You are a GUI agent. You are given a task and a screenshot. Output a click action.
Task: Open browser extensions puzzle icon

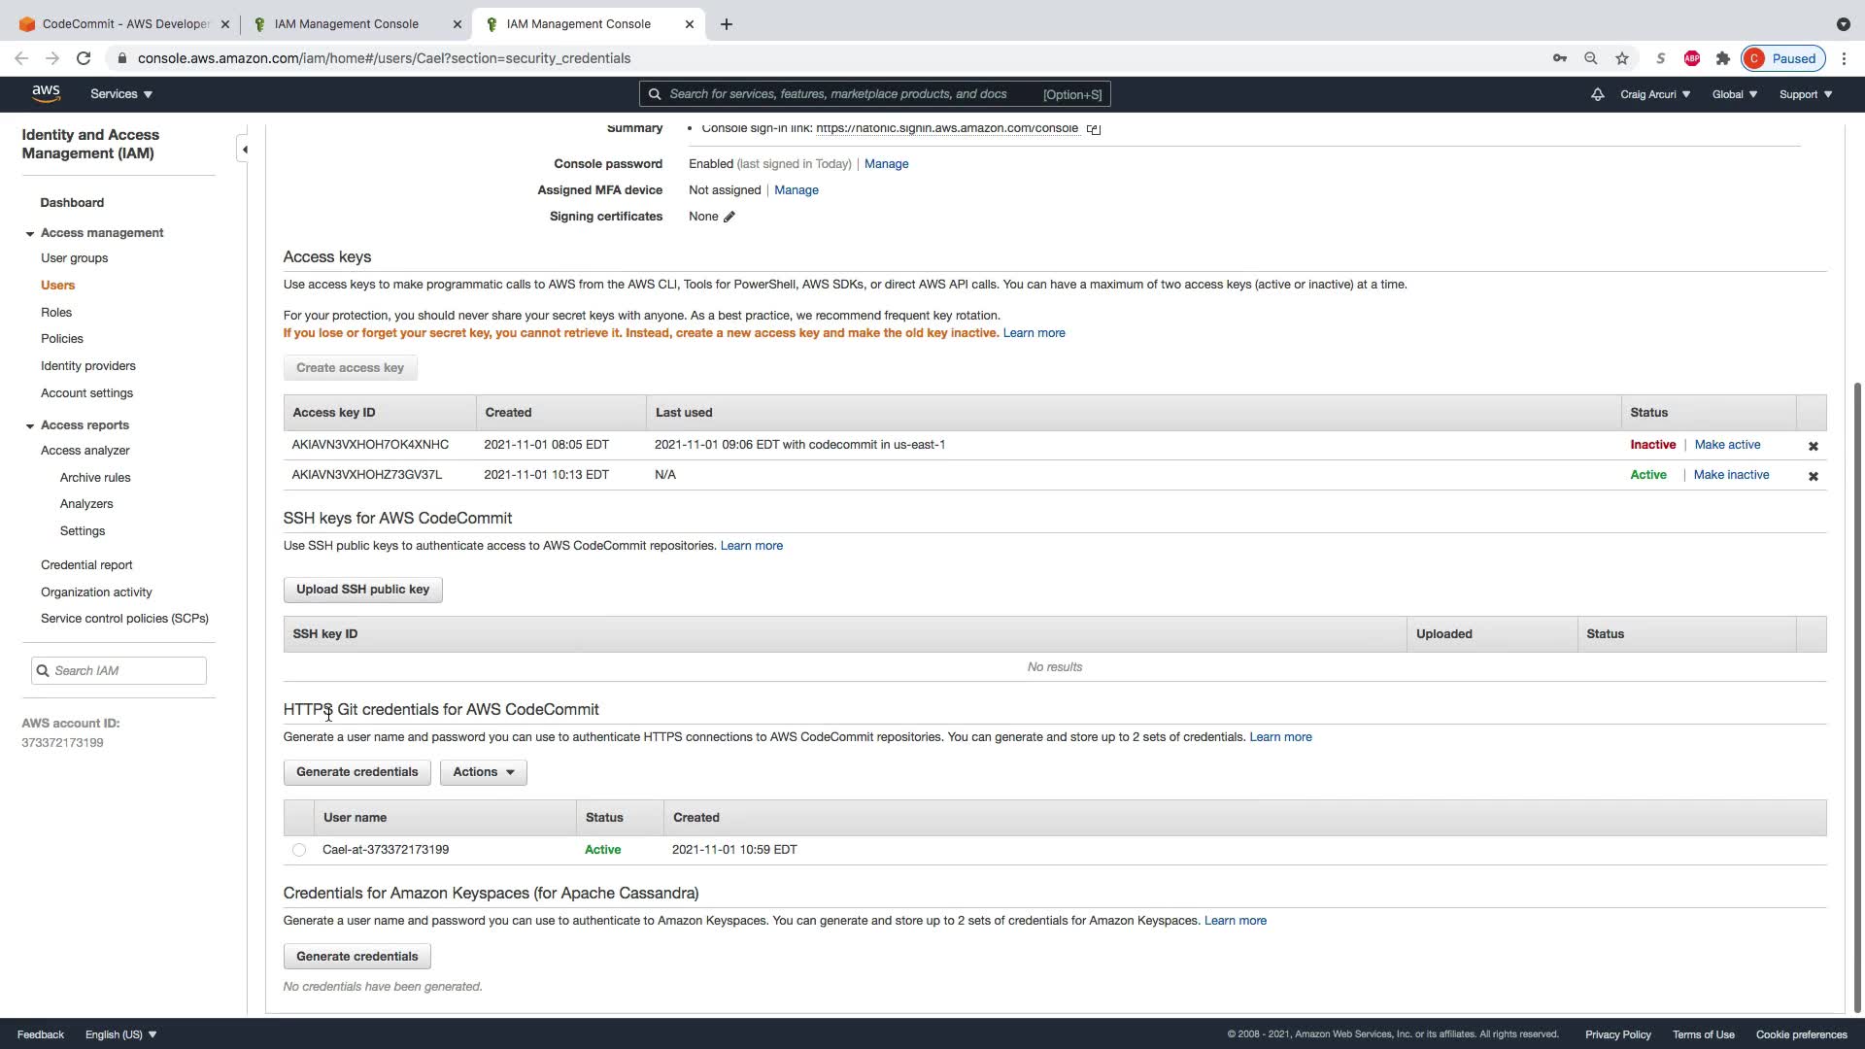point(1723,58)
